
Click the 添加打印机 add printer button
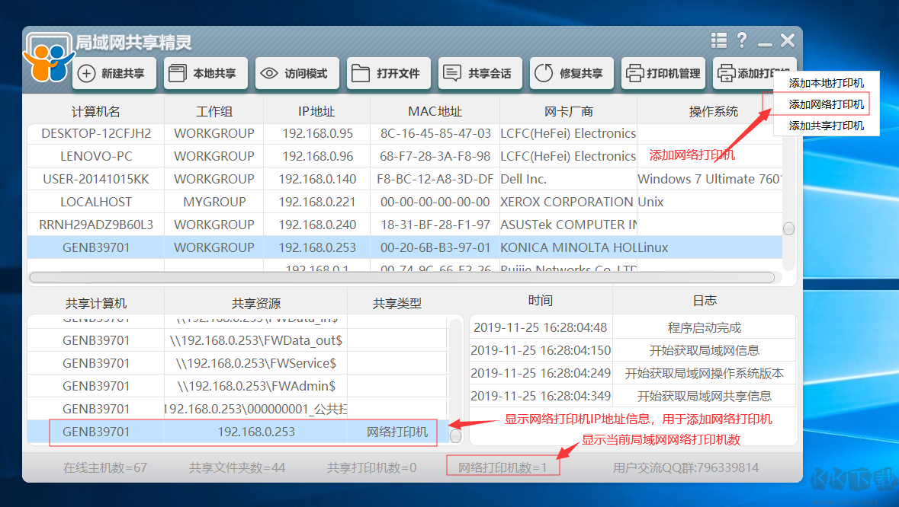point(743,73)
